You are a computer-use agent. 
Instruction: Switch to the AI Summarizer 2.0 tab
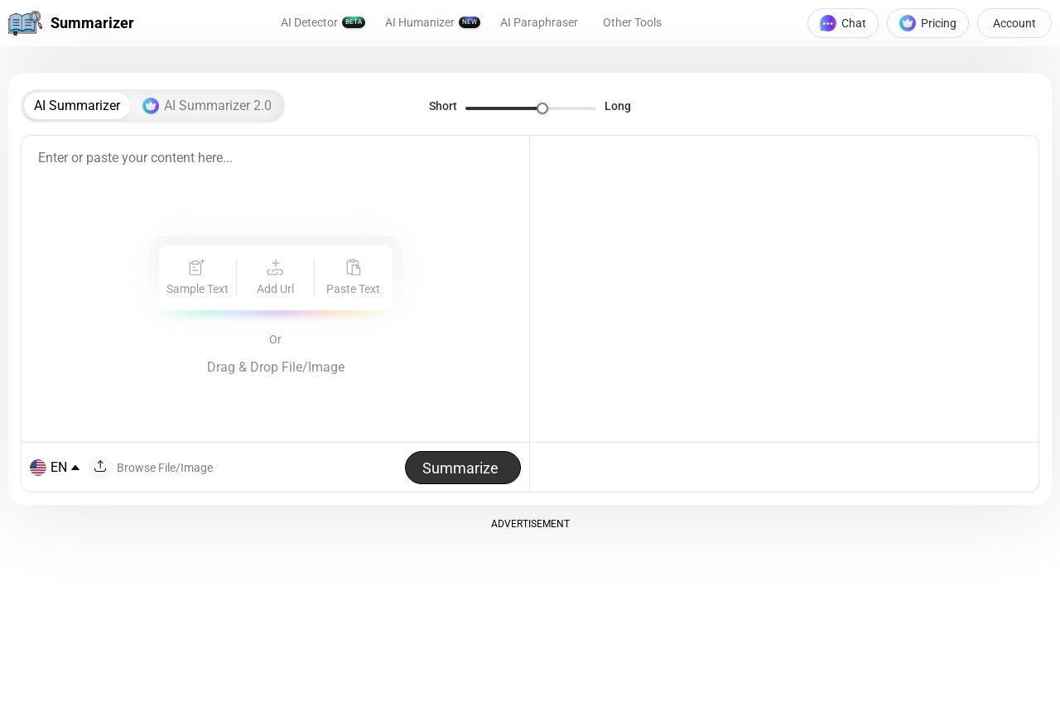click(x=207, y=106)
